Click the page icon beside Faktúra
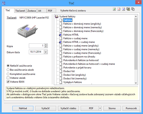This screenshot has height=114, width=143. (x=61, y=20)
